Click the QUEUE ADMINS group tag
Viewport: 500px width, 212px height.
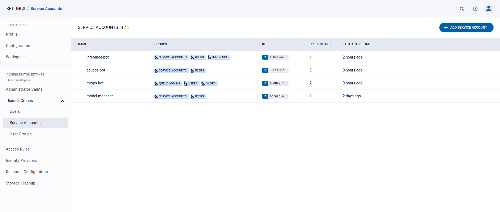tap(168, 83)
